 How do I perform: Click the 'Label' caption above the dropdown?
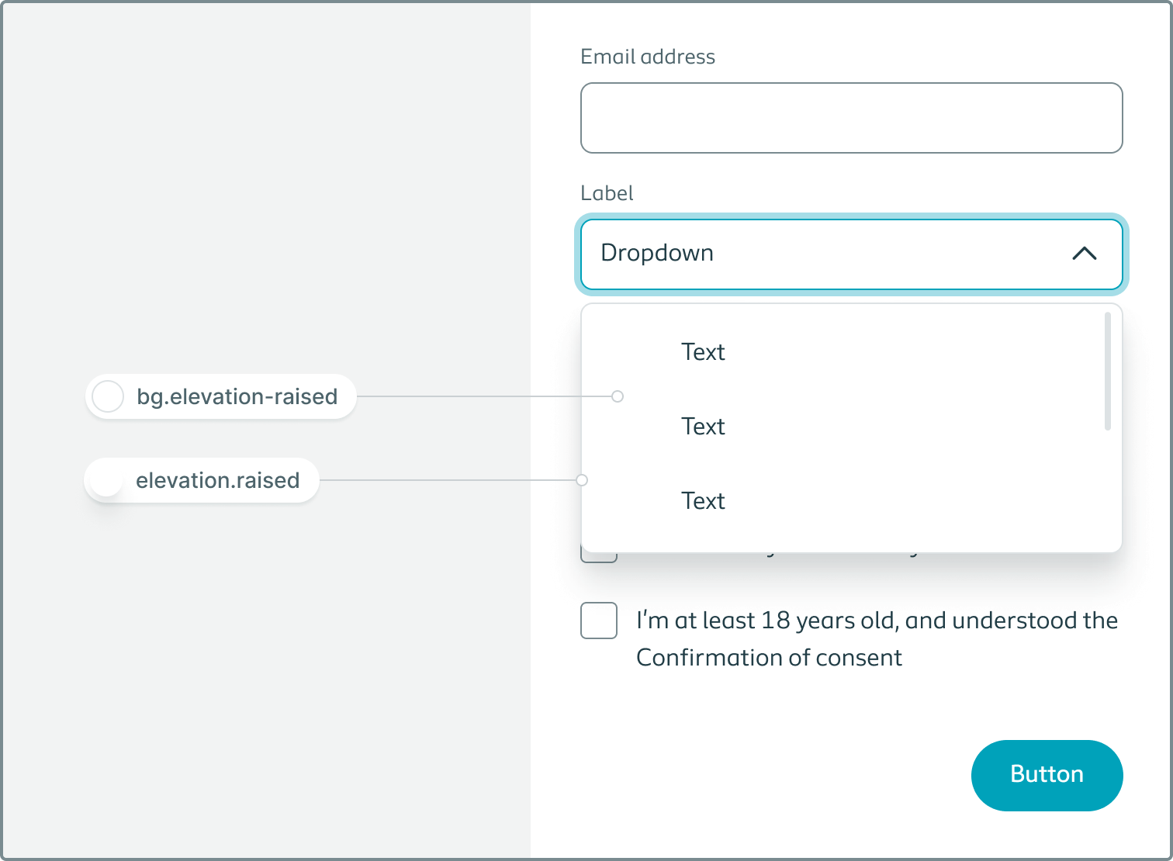tap(607, 193)
